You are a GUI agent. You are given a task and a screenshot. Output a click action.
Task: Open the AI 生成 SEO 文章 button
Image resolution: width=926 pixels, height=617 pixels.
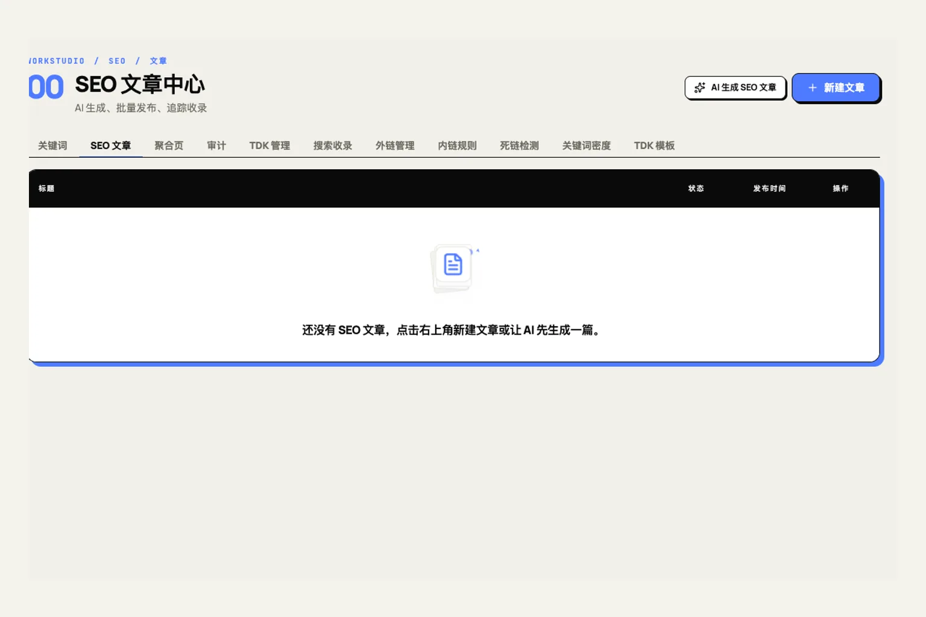tap(735, 88)
